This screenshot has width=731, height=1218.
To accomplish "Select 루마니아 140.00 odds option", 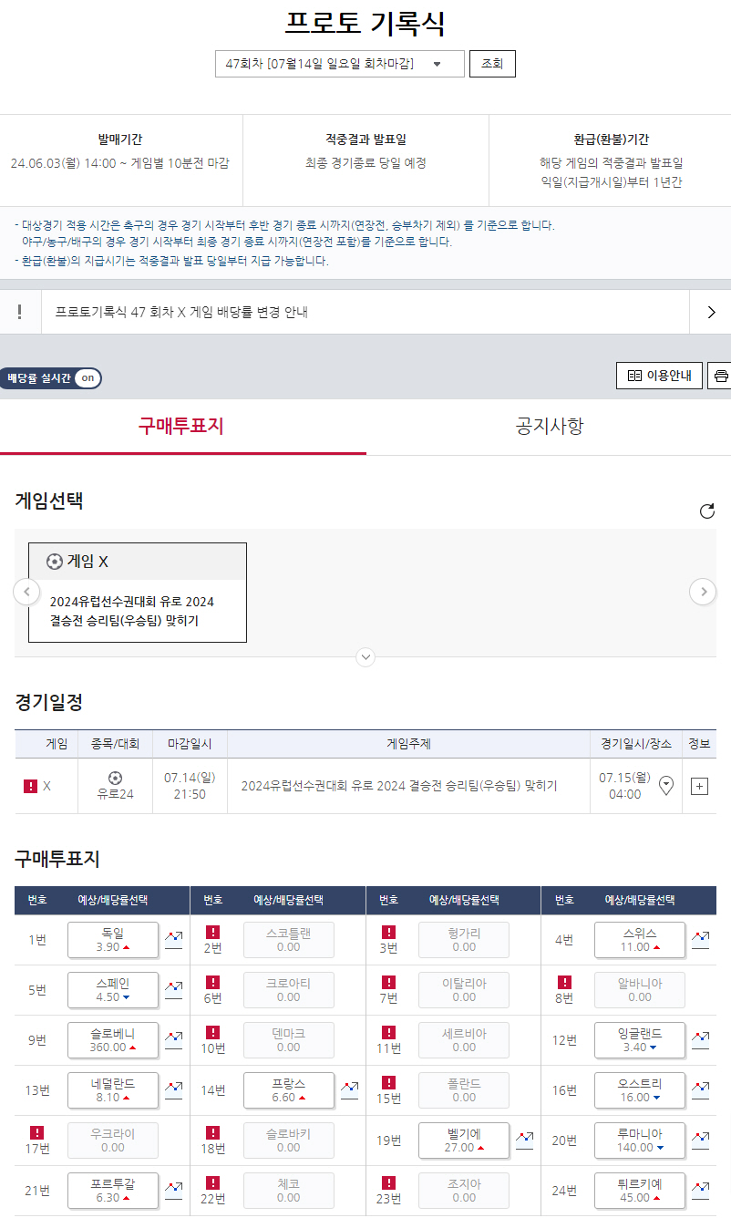I will pyautogui.click(x=640, y=1140).
